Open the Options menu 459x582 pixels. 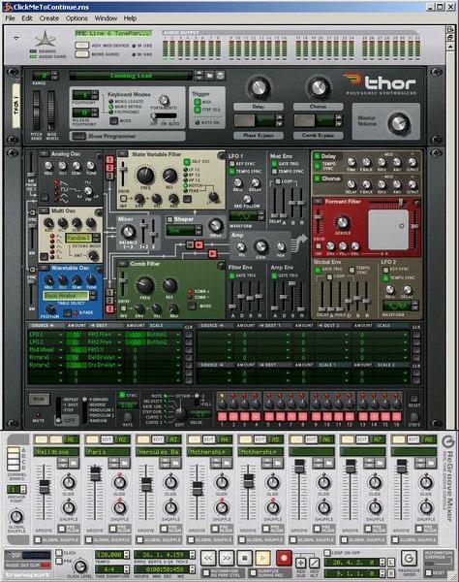[x=76, y=18]
